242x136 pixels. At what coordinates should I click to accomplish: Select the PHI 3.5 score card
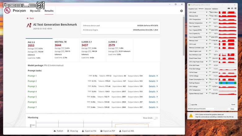(39, 50)
